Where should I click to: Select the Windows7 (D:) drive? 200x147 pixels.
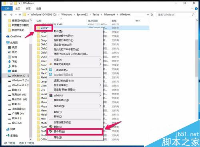point(18,80)
